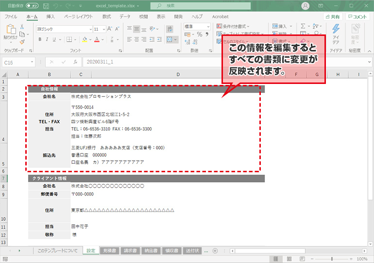The height and width of the screenshot is (263, 374).
Task: Switch to the 校閲 tab
Action: pos(143,16)
